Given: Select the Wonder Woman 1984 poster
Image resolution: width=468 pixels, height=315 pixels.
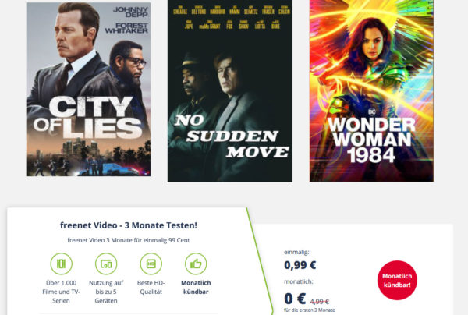Looking at the screenshot, I should click(371, 90).
